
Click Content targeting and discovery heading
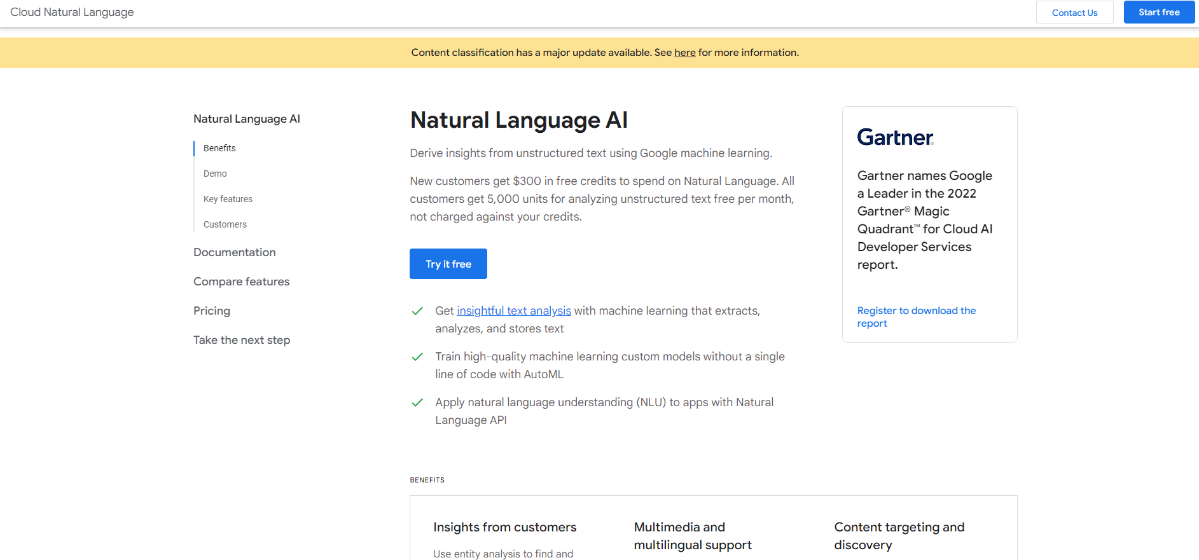pyautogui.click(x=899, y=536)
